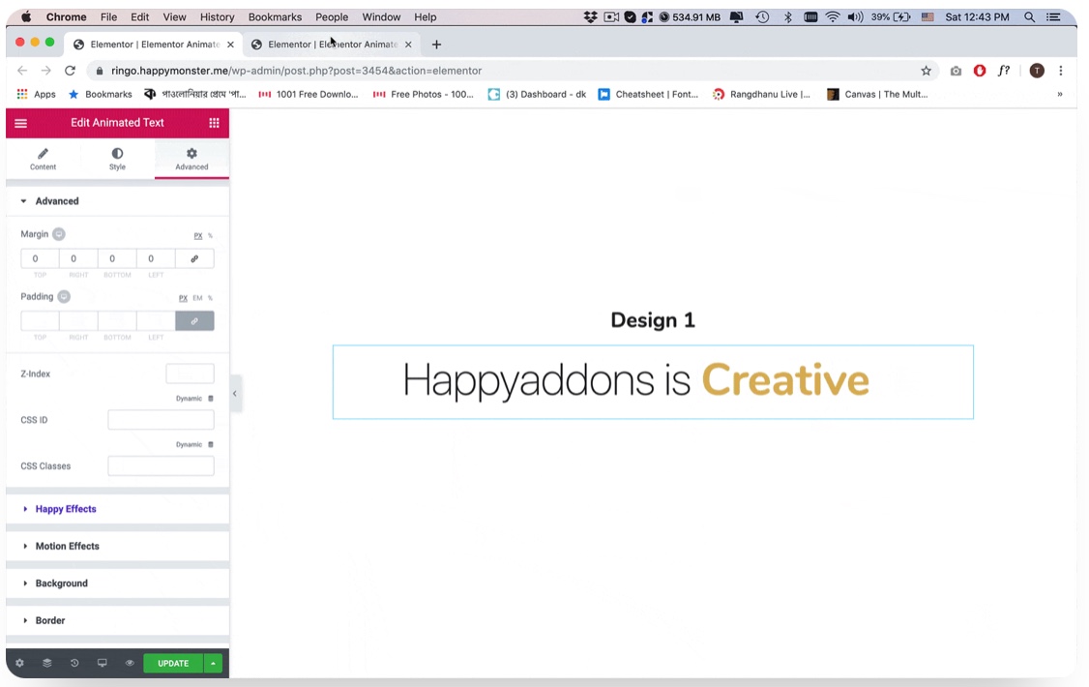Click the address bar URL
Image resolution: width=1089 pixels, height=687 pixels.
click(x=297, y=71)
